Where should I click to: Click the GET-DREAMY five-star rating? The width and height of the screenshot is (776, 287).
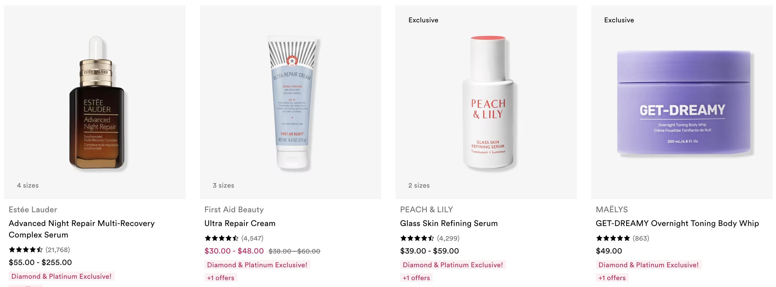tap(613, 238)
